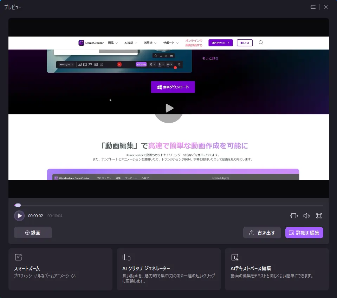This screenshot has height=298, width=337.
Task: Click the large play overlay on the video
Action: tap(169, 108)
